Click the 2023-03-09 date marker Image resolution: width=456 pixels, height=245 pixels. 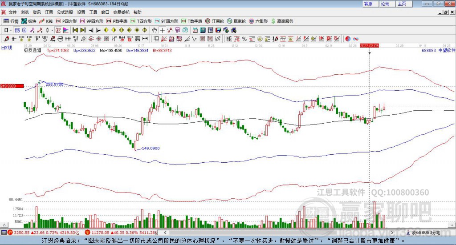pos(369,46)
